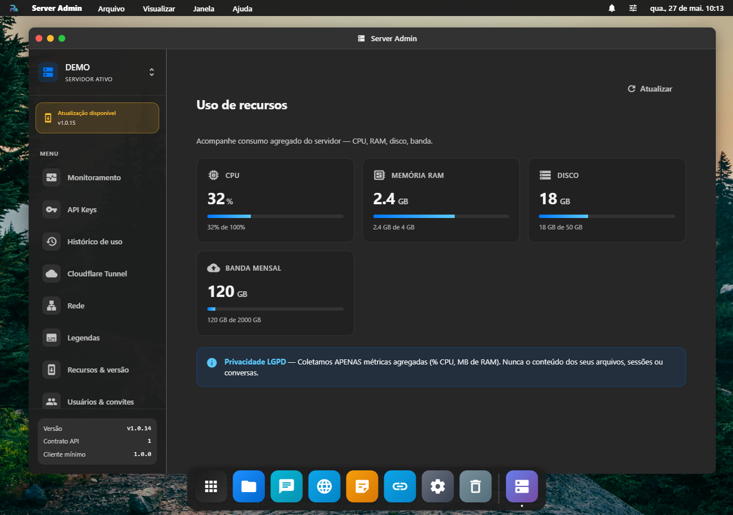
Task: Click the Atualização disponível banner
Action: pos(97,118)
